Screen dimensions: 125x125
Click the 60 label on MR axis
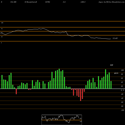click(x=122, y=78)
